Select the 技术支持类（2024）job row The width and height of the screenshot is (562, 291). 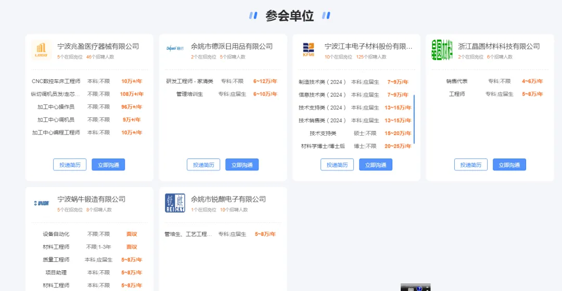[355, 108]
